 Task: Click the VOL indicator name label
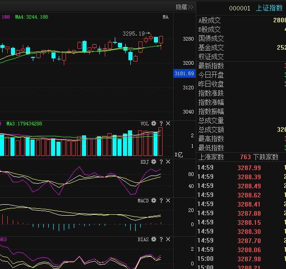145,124
